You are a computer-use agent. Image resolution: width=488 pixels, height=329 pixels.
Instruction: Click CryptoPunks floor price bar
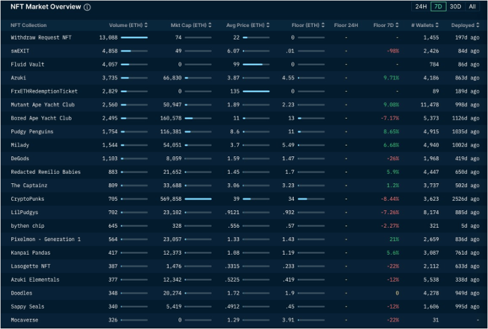(x=311, y=199)
